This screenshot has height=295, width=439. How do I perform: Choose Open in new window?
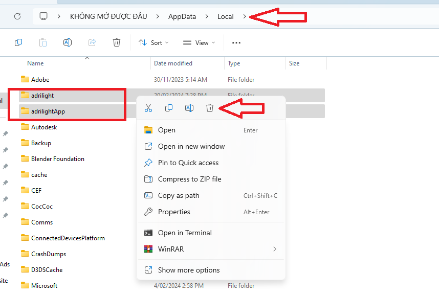[x=211, y=146]
